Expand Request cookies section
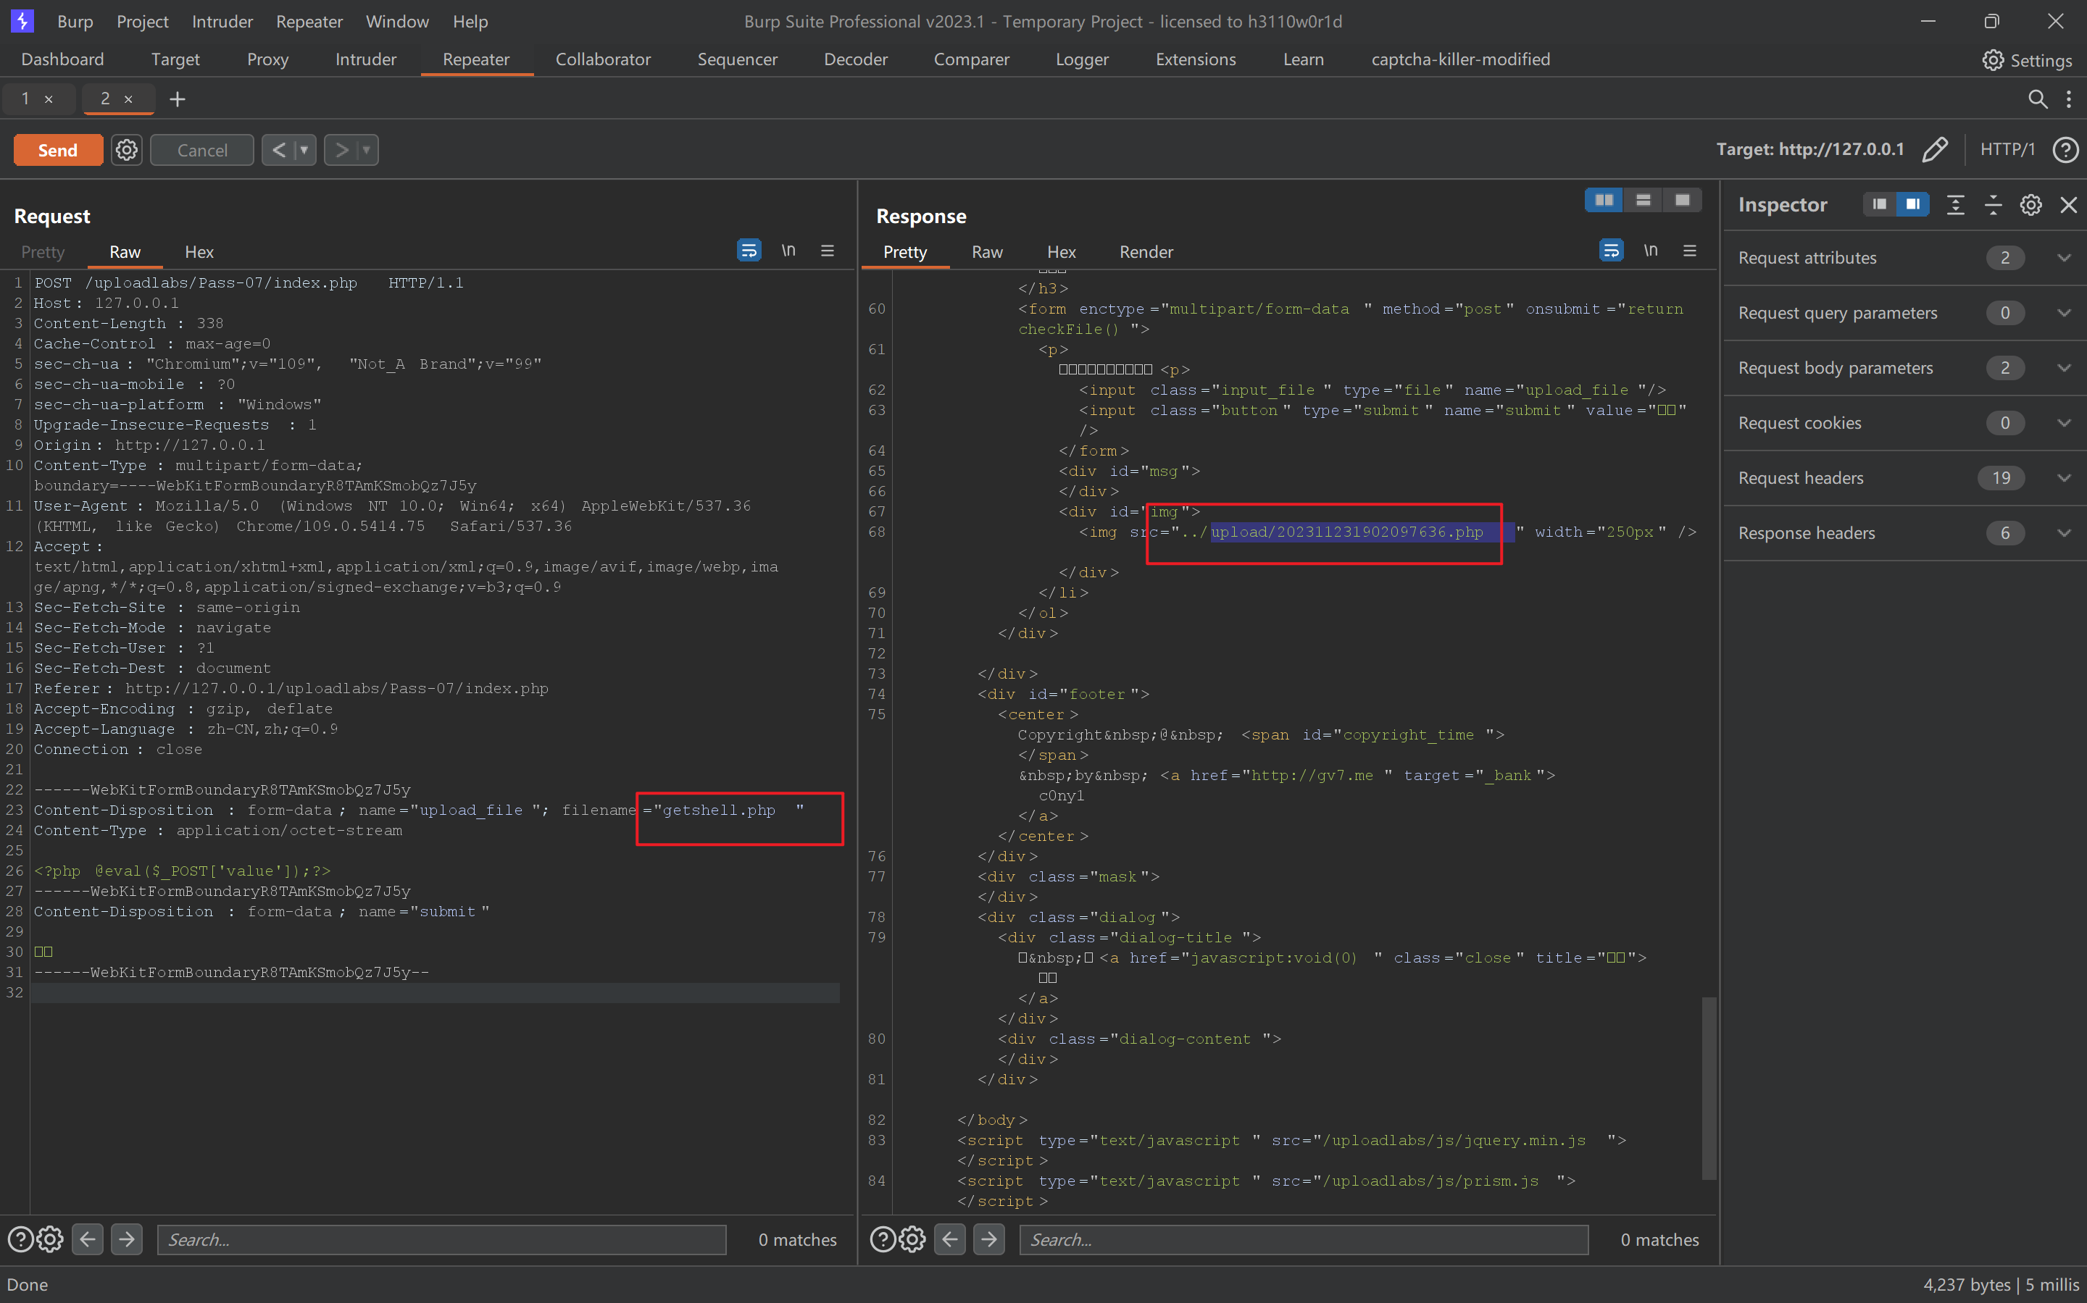Image resolution: width=2087 pixels, height=1303 pixels. [x=2064, y=423]
